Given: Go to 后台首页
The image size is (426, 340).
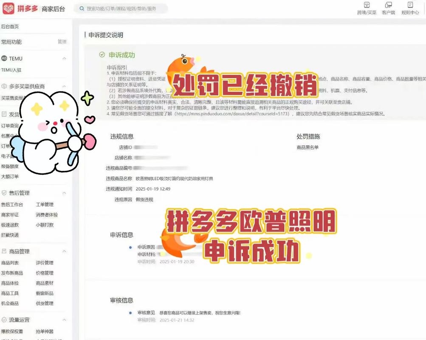Looking at the screenshot, I should click(x=10, y=26).
